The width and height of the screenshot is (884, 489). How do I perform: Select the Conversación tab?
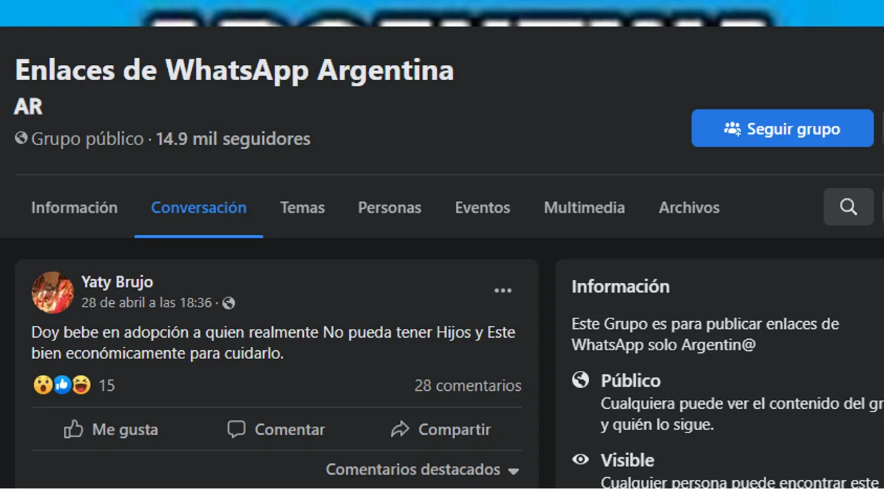click(x=199, y=207)
